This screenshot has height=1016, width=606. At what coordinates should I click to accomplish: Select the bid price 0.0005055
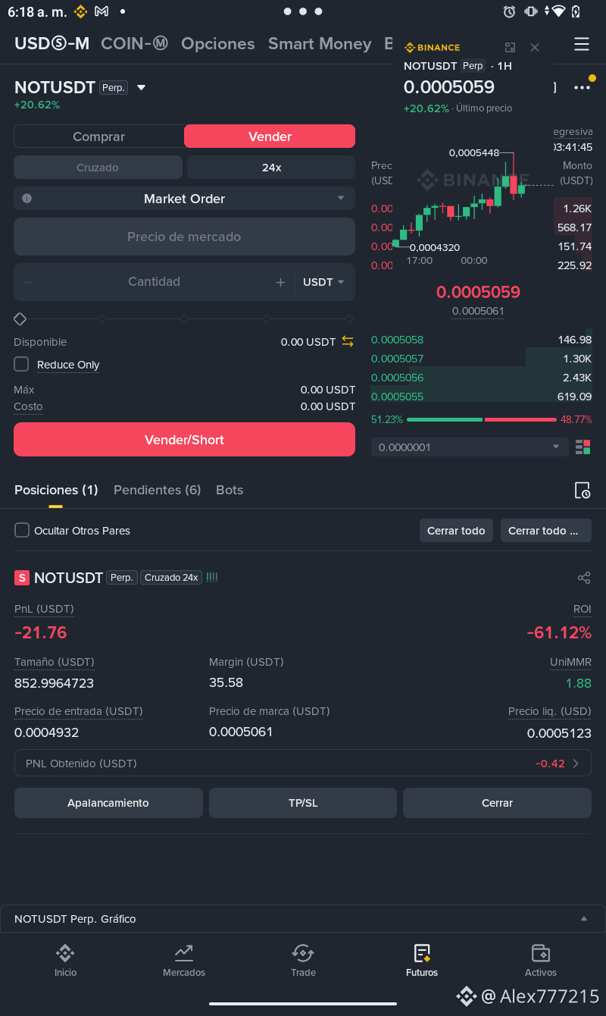point(397,397)
